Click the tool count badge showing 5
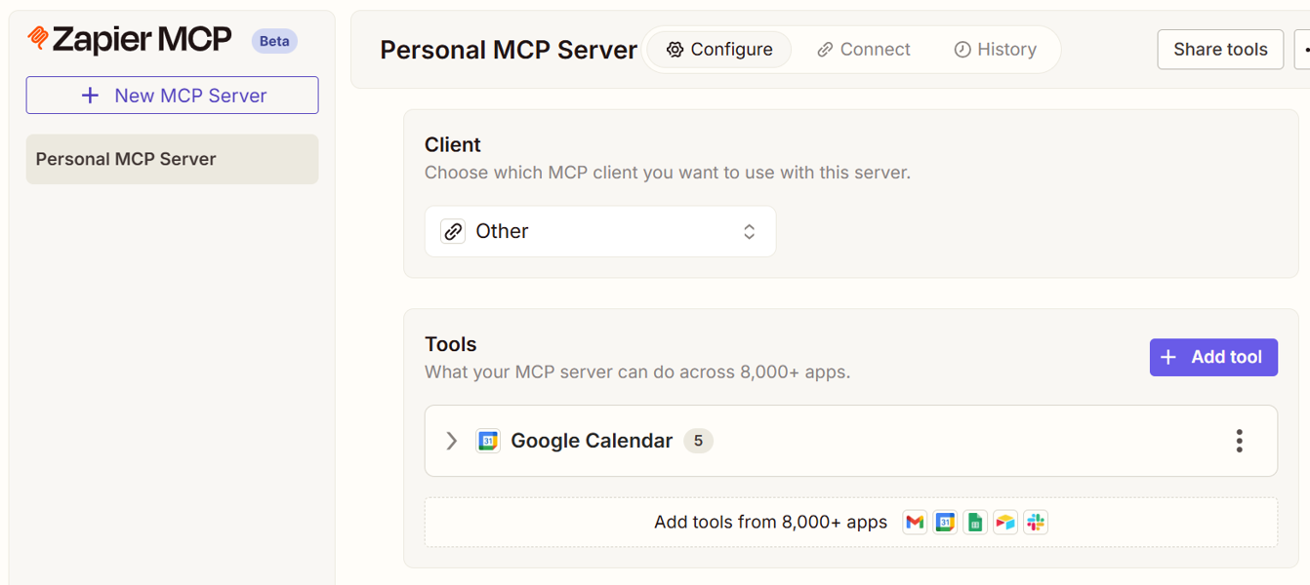Screen dimensions: 1310x585 (x=698, y=441)
